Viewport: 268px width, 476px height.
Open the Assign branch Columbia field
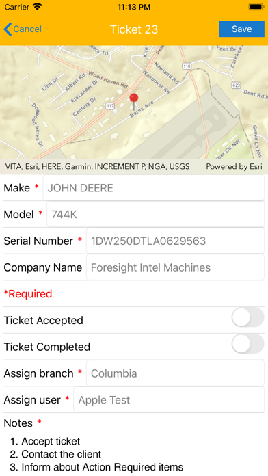[175, 373]
